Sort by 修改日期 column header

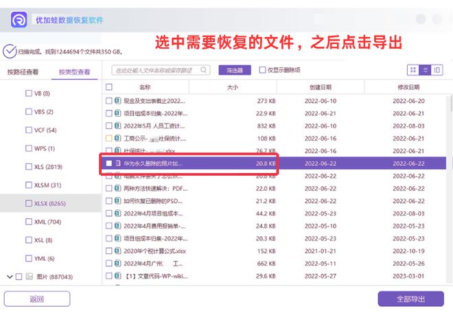point(408,87)
